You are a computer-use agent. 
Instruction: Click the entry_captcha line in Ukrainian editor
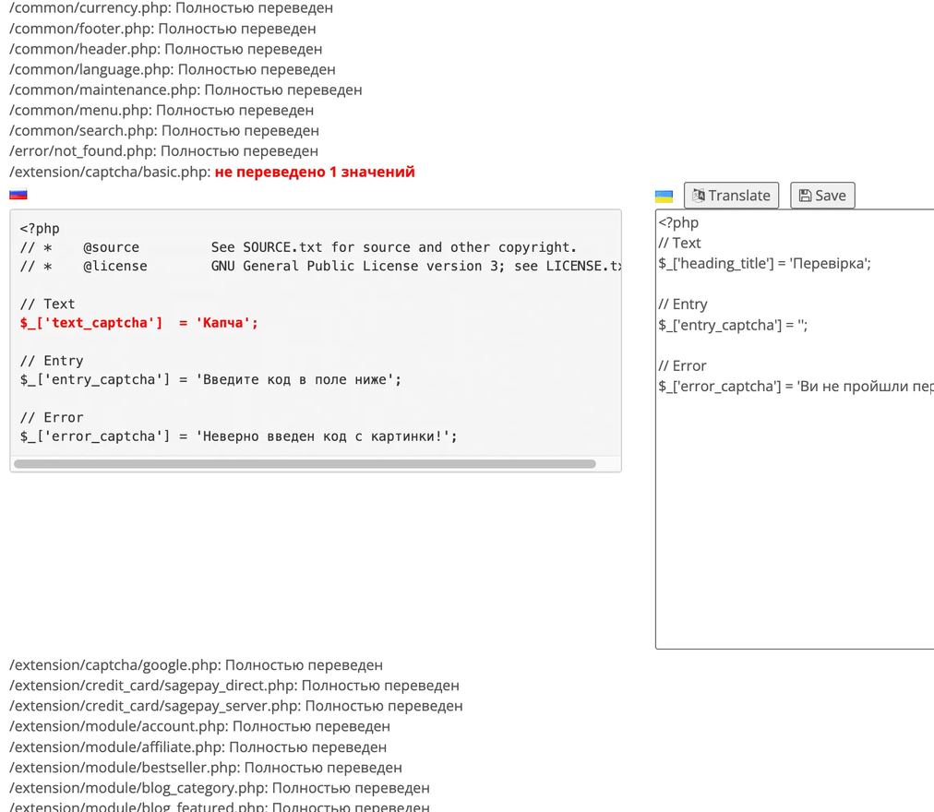(x=733, y=326)
